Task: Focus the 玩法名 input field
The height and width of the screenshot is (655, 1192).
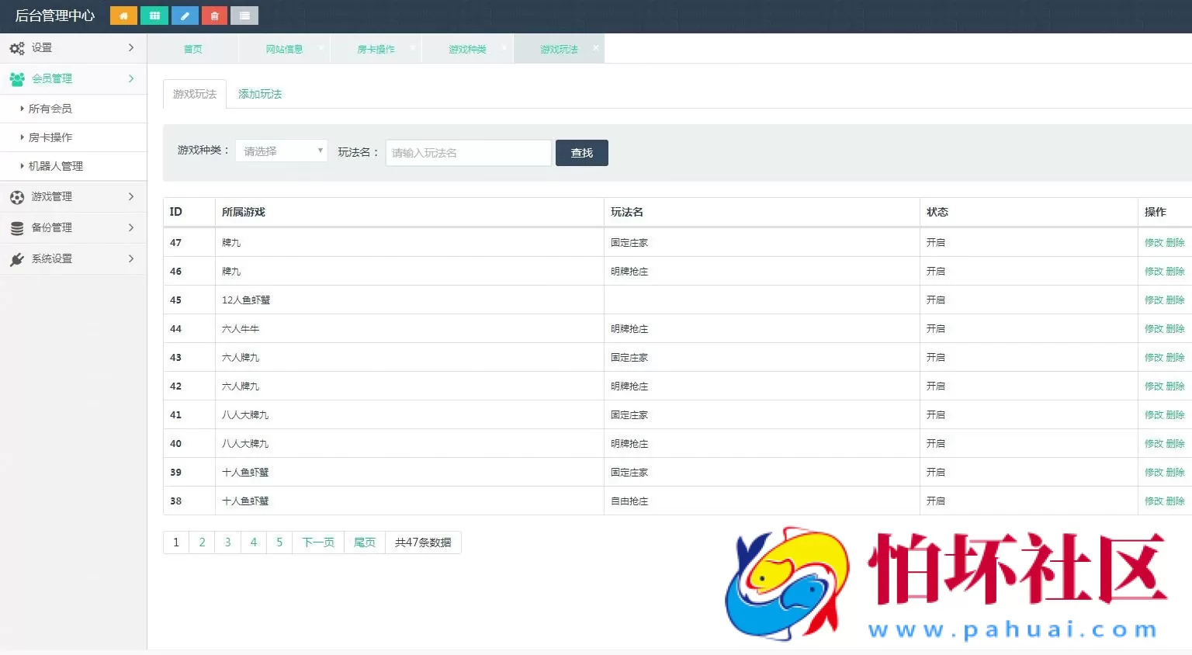Action: [x=468, y=153]
